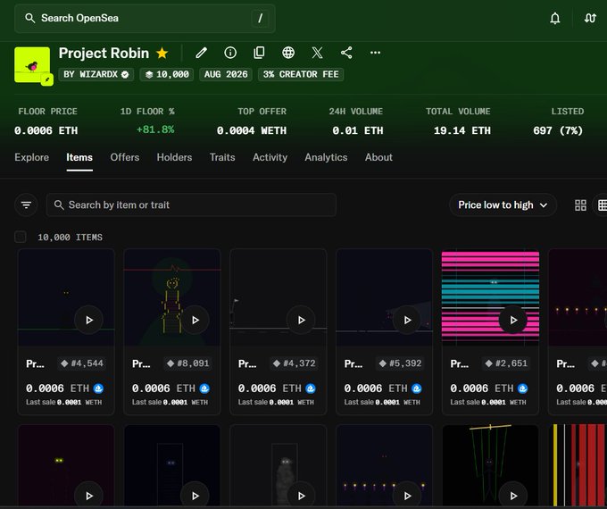
Task: Open the Traits tab
Action: pos(222,157)
